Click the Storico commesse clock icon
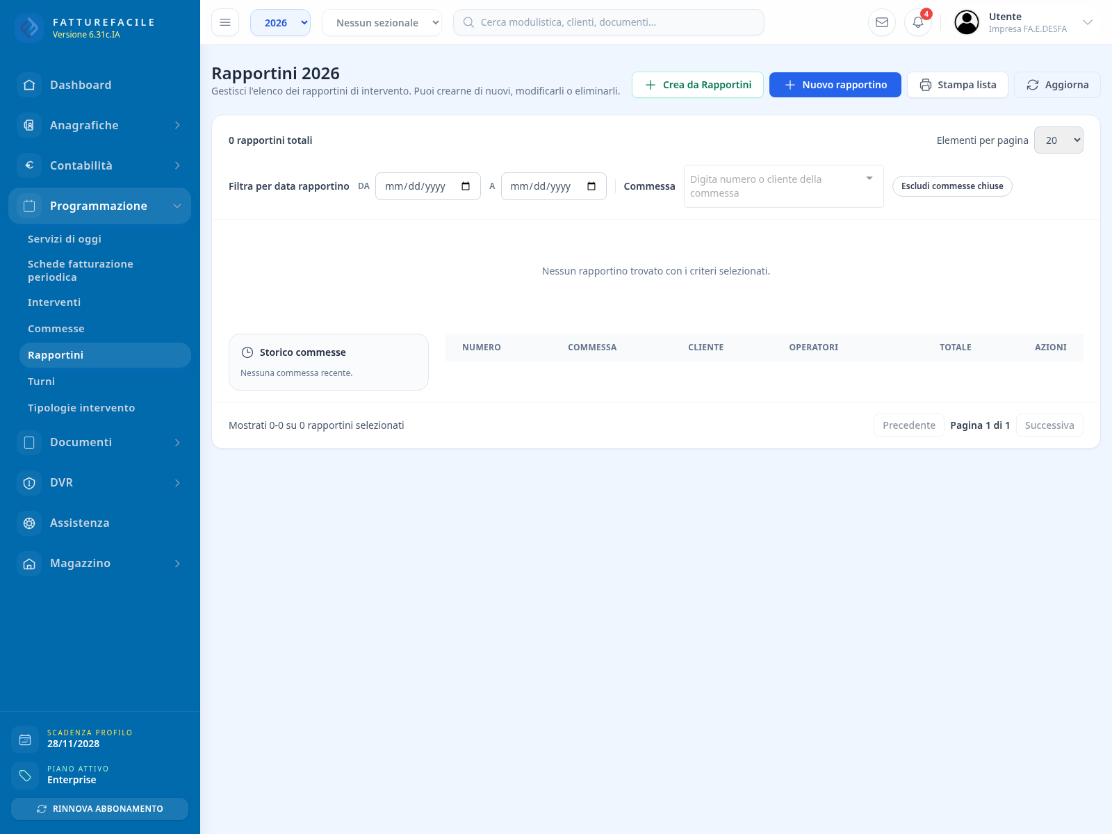The width and height of the screenshot is (1112, 834). click(247, 352)
